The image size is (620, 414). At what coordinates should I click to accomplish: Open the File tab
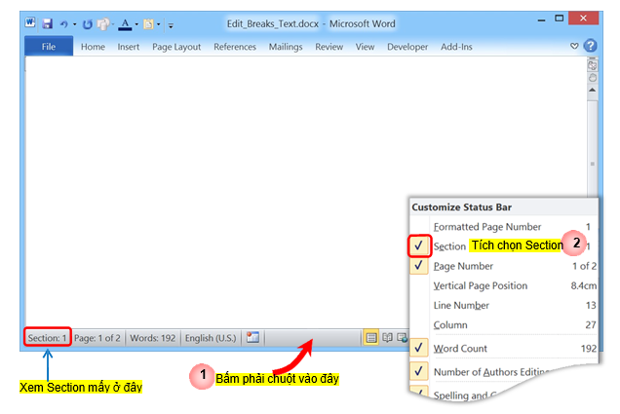tap(48, 46)
